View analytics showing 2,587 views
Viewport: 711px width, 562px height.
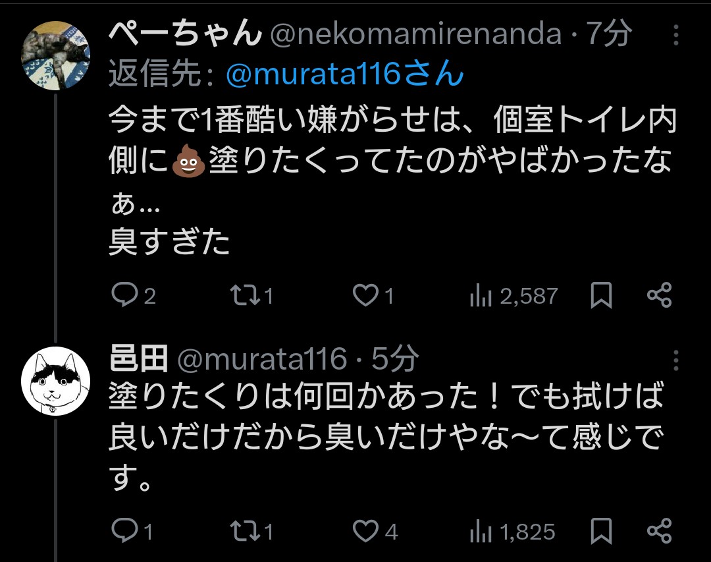point(481,296)
